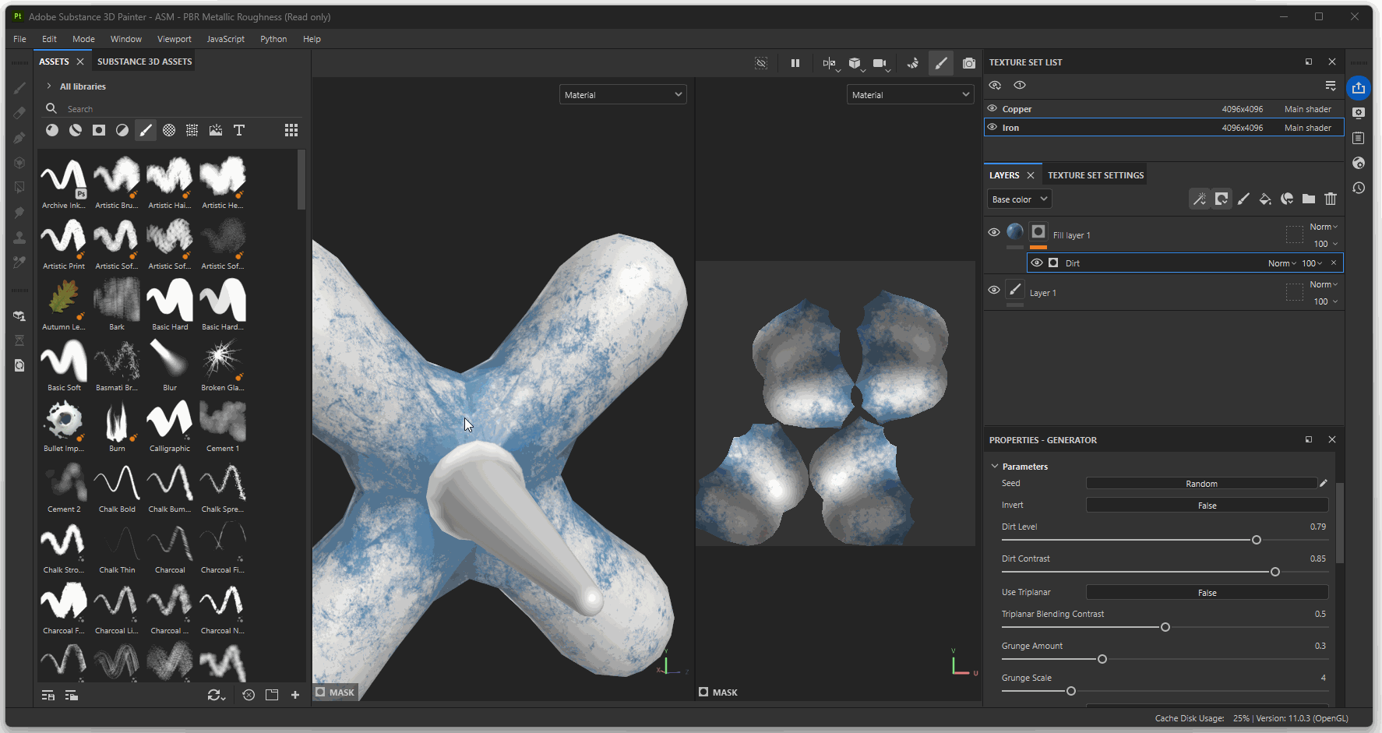1382x733 pixels.
Task: Click the Dirt Level slider handle
Action: pyautogui.click(x=1257, y=540)
